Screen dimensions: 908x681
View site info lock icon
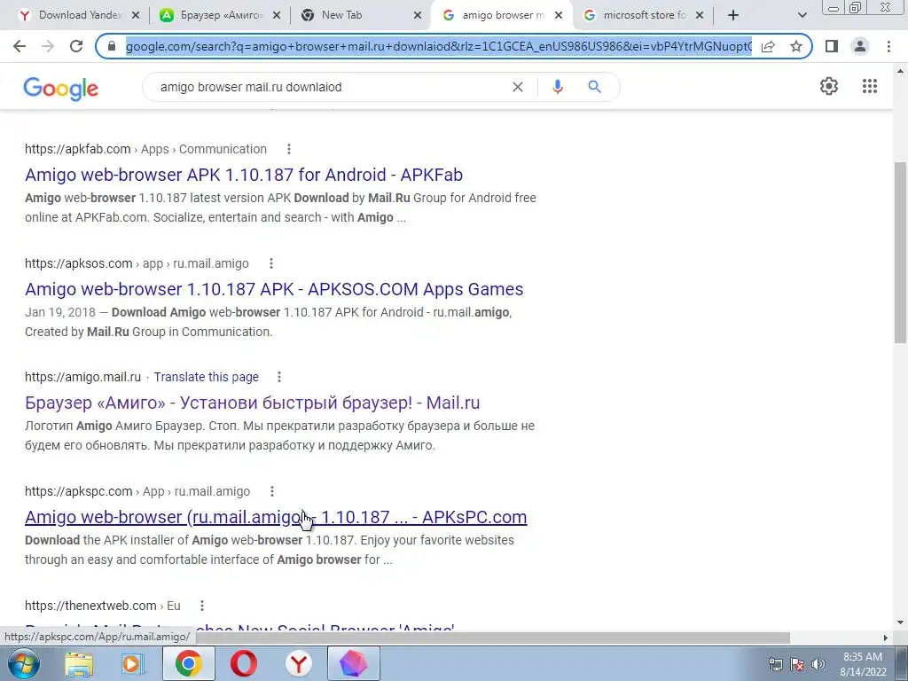[112, 46]
